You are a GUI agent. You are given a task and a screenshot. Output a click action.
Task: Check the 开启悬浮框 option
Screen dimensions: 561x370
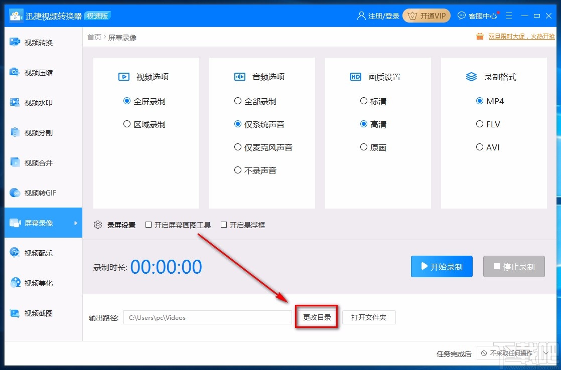click(224, 225)
